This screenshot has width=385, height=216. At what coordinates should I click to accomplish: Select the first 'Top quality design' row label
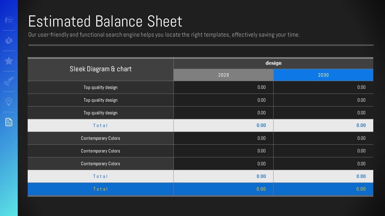coord(100,87)
